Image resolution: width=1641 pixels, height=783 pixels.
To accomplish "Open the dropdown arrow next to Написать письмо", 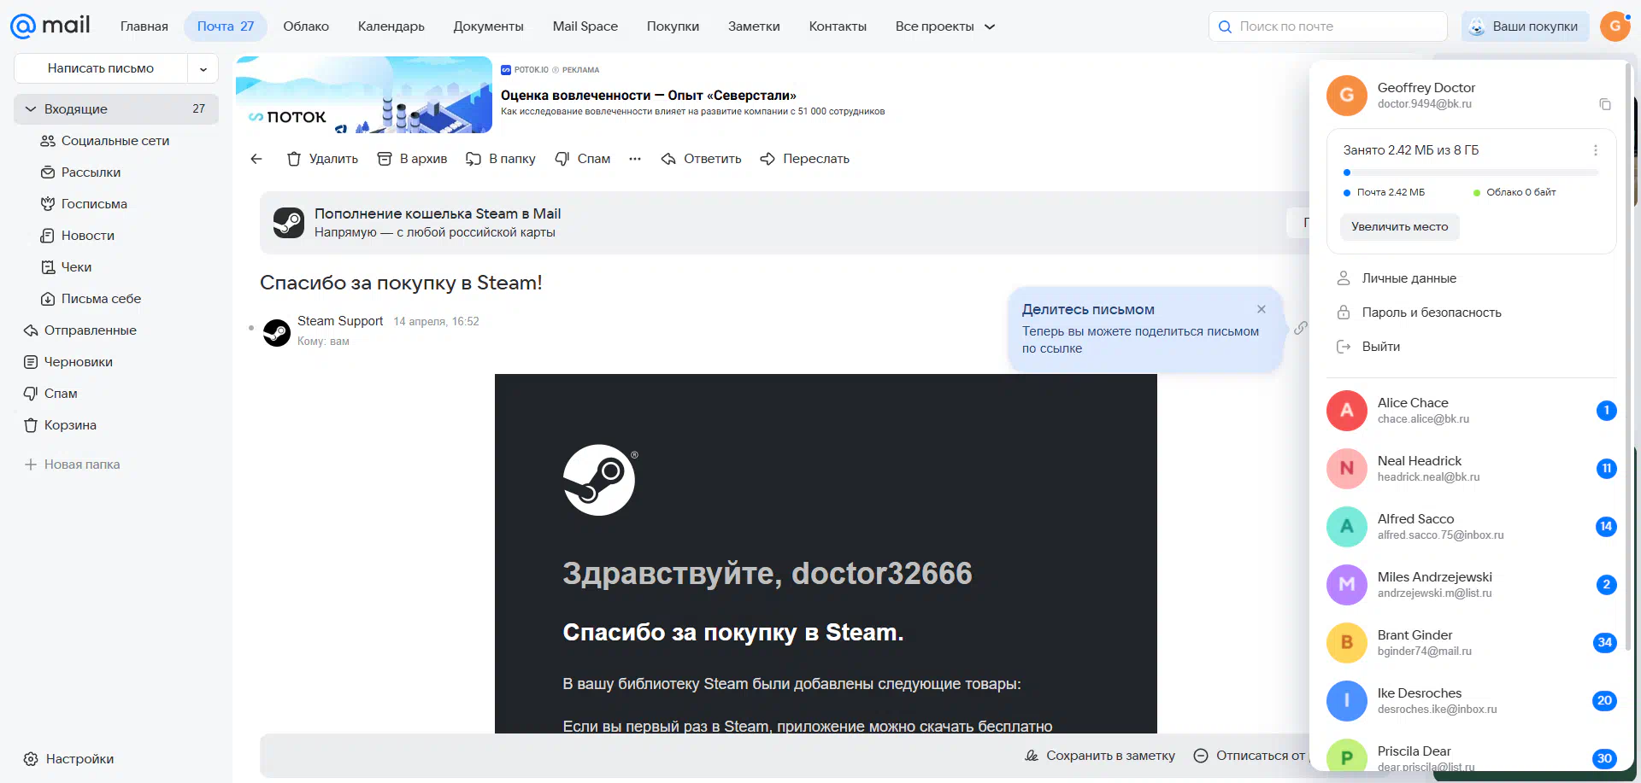I will click(x=203, y=69).
